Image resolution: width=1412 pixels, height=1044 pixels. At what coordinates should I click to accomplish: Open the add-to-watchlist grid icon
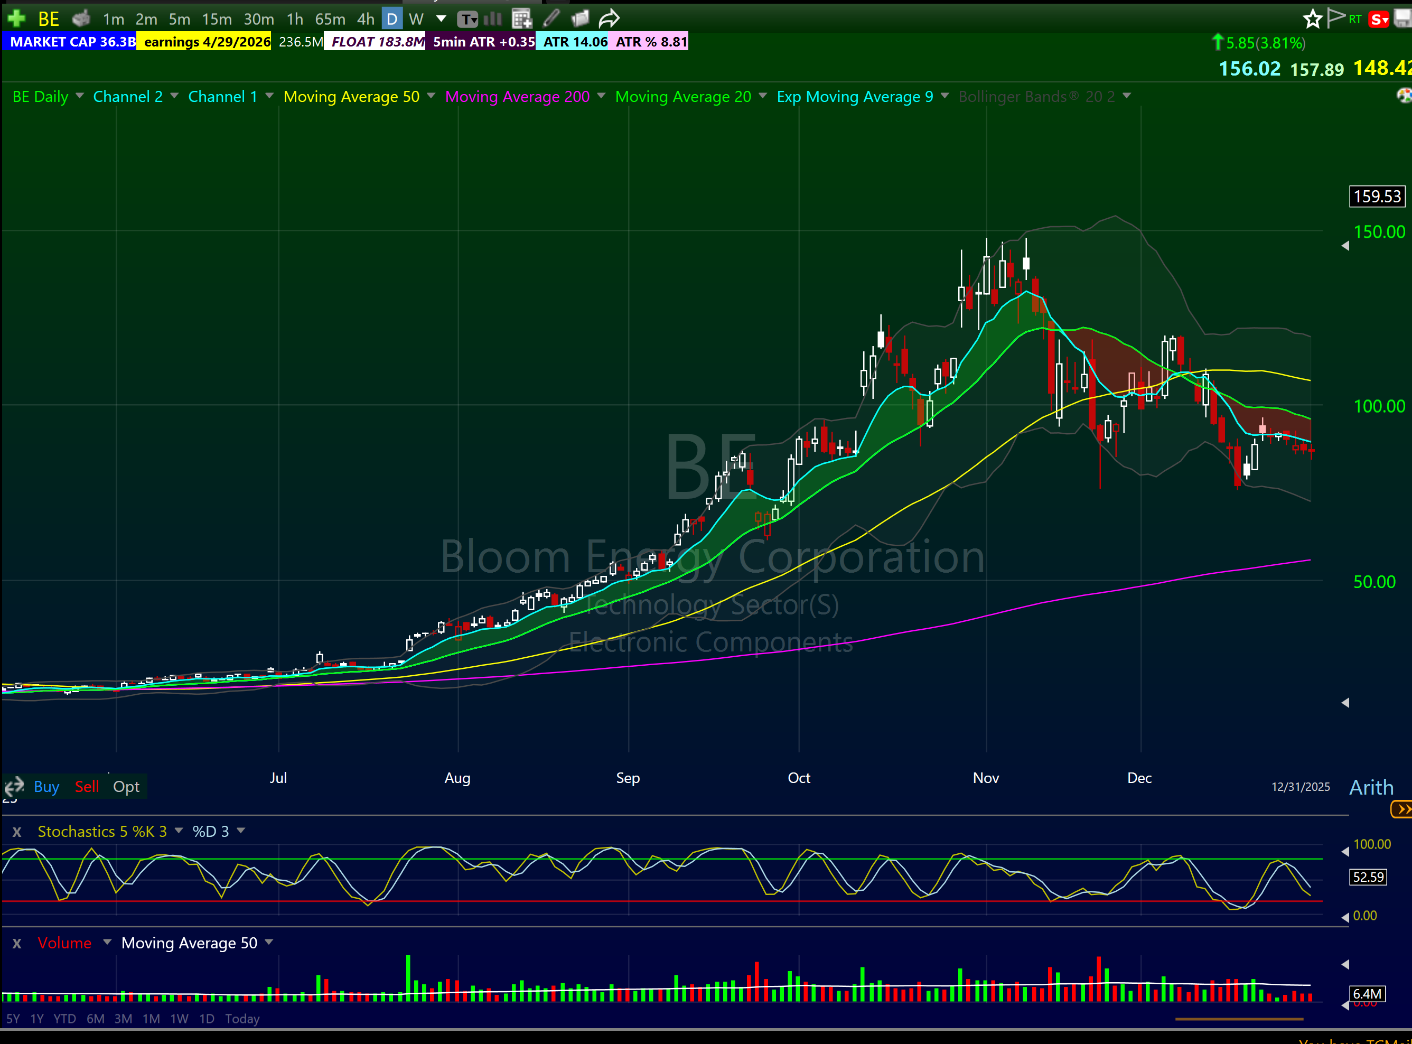coord(522,19)
